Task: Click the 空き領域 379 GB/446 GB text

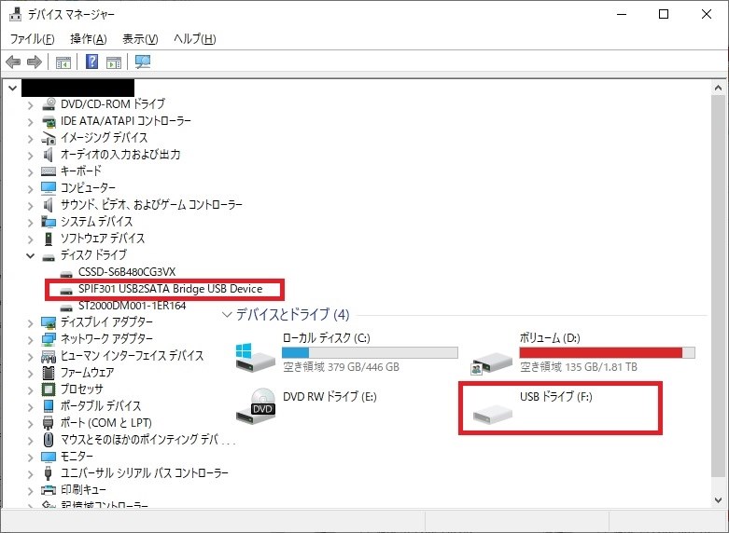Action: pyautogui.click(x=341, y=367)
